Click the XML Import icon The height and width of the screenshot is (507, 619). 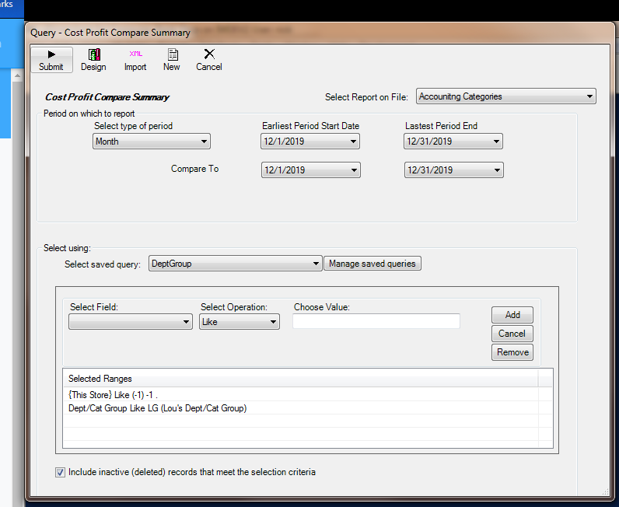tap(135, 60)
